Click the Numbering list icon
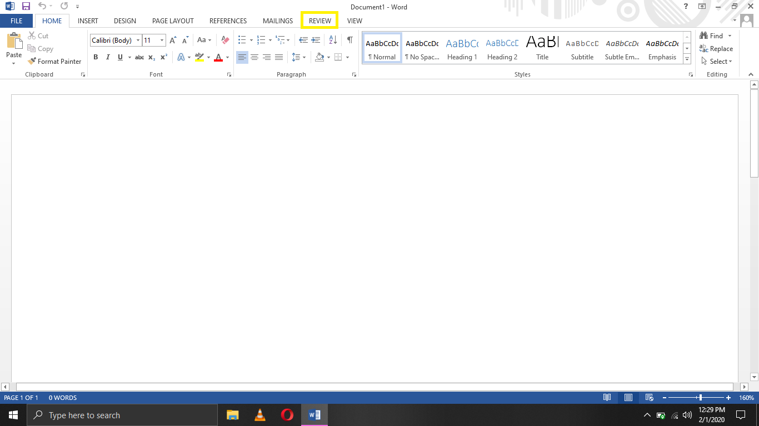Image resolution: width=759 pixels, height=426 pixels. 261,40
